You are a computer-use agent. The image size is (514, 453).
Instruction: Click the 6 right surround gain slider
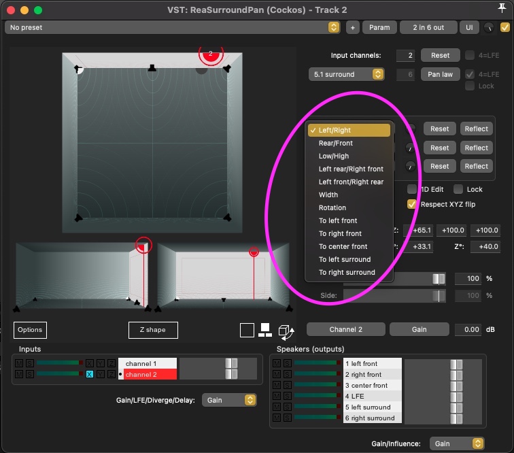click(456, 418)
